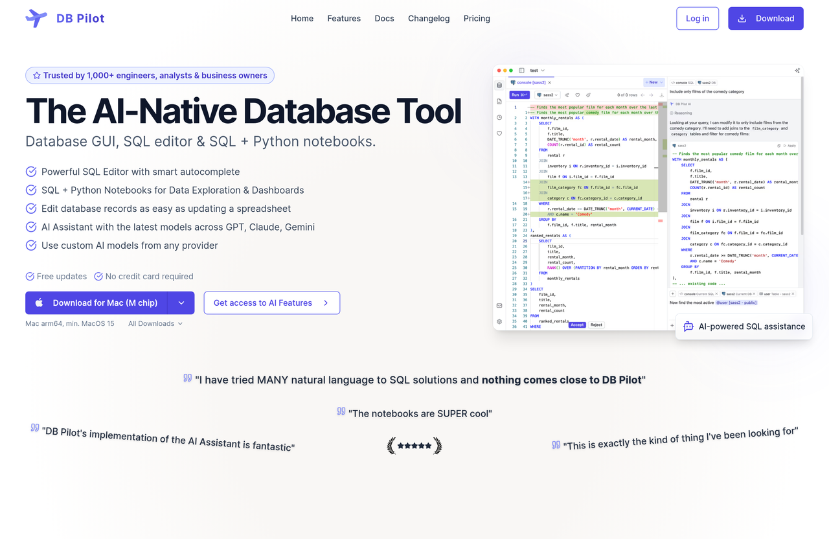Click Accept for the AI changes

tap(577, 325)
